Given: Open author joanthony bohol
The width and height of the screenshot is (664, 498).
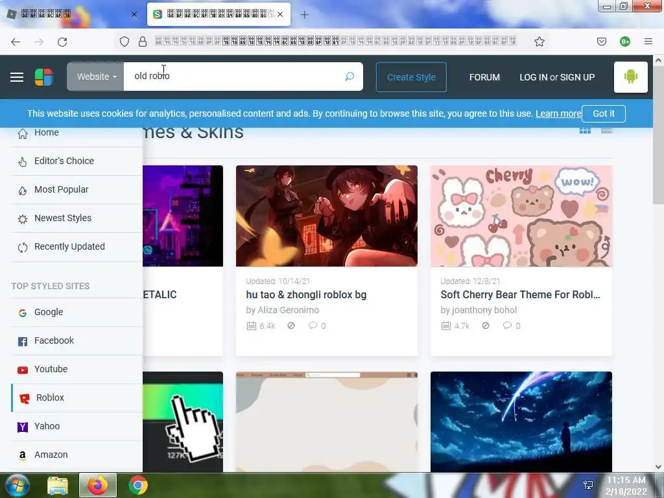Looking at the screenshot, I should [484, 310].
